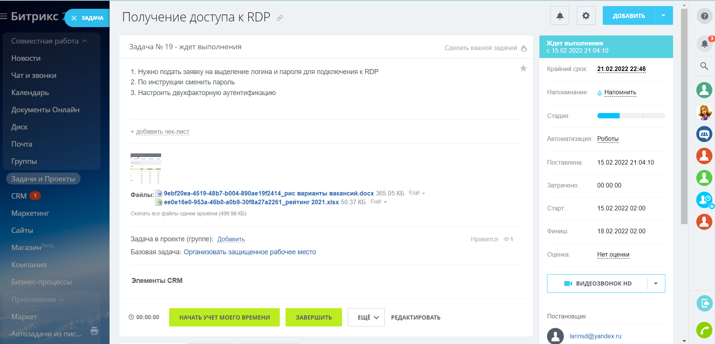Open Календарь in the left menu

30,93
